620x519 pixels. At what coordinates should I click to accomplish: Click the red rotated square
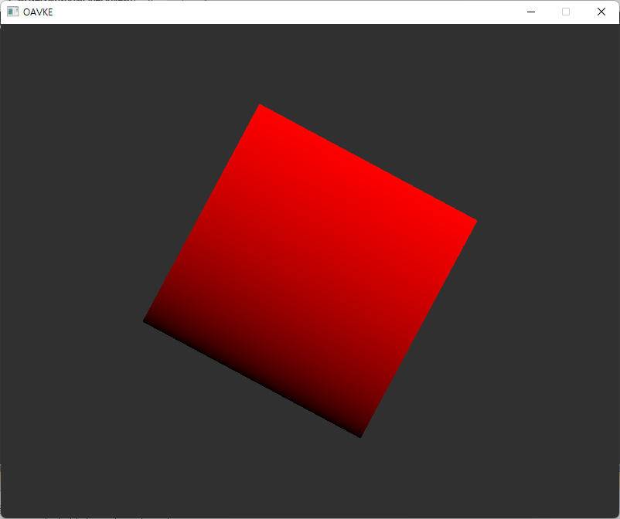point(310,271)
